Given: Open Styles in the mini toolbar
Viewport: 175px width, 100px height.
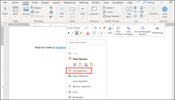Looking at the screenshot, I should point(110,30).
